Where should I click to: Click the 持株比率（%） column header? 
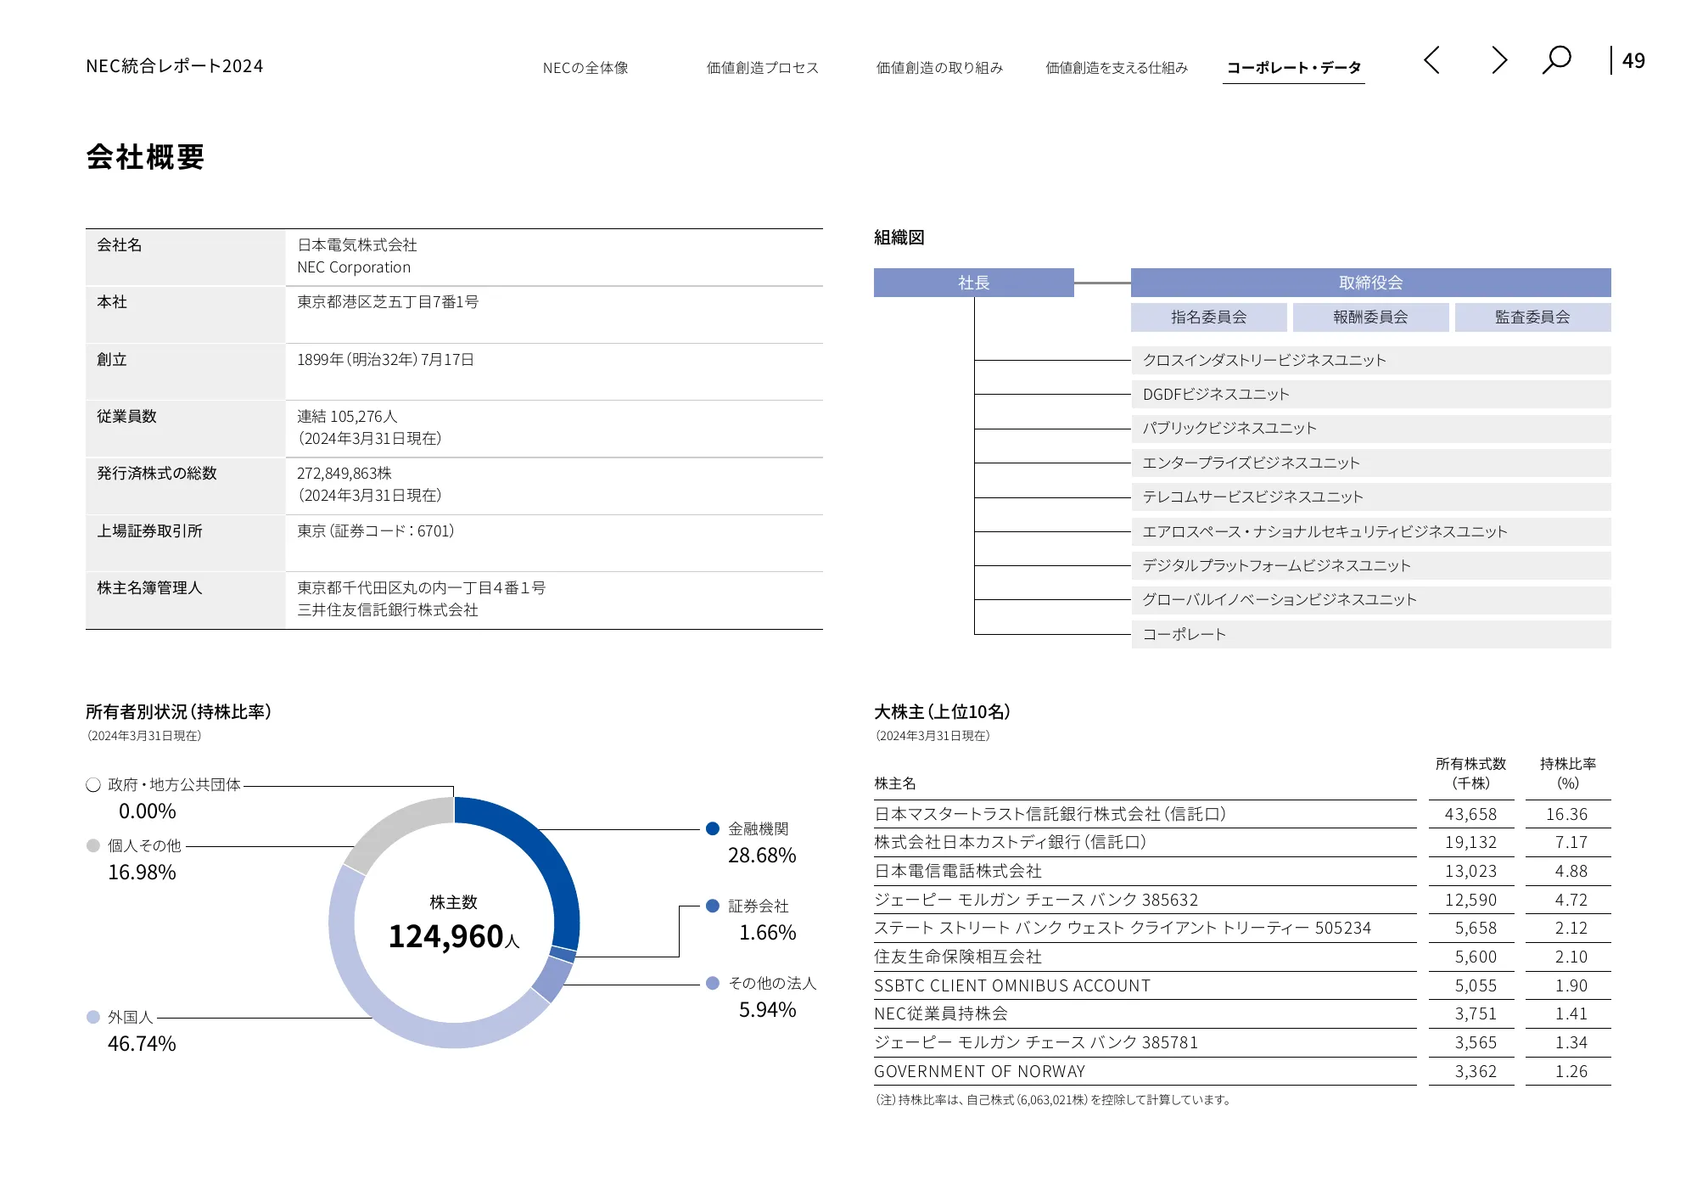[x=1568, y=774]
